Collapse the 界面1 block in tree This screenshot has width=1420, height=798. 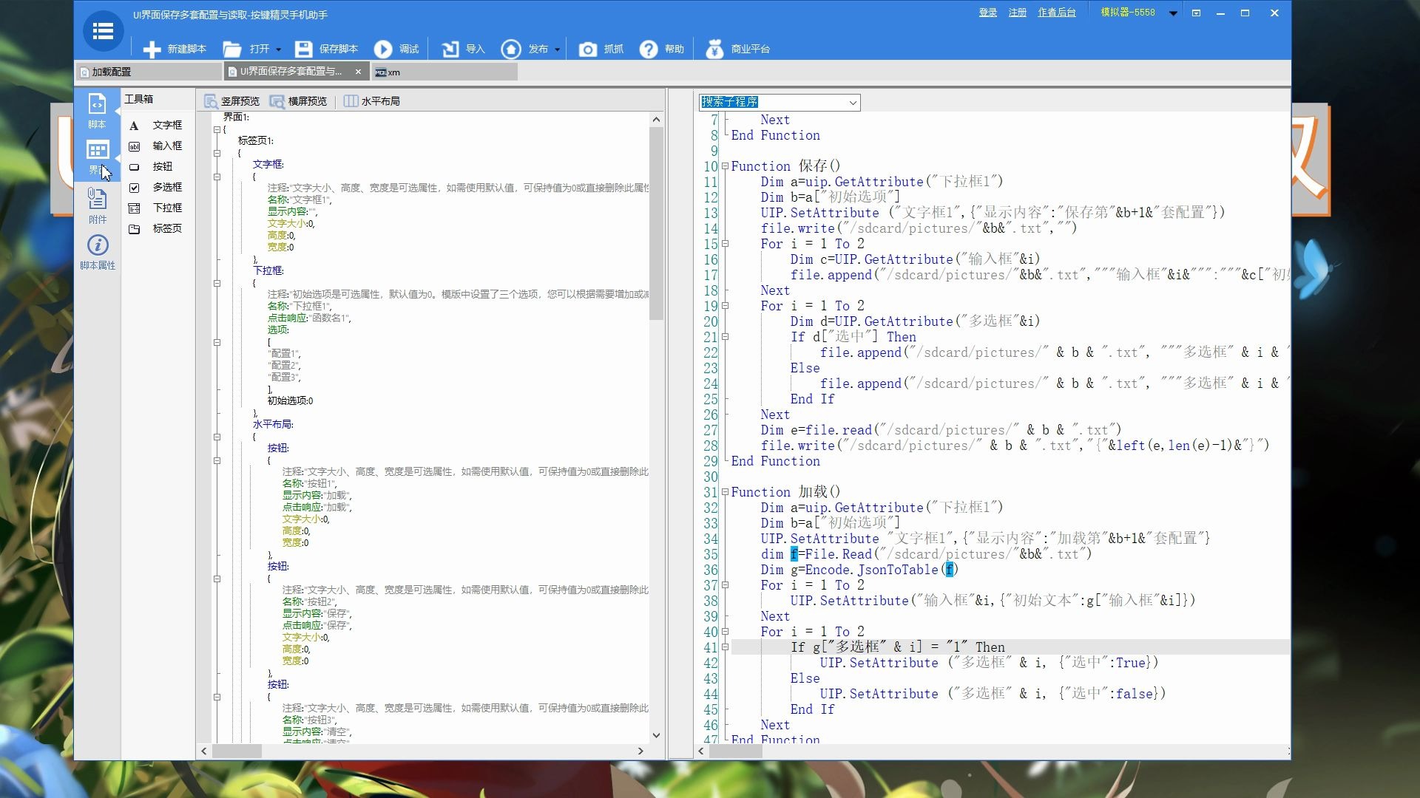click(x=217, y=130)
